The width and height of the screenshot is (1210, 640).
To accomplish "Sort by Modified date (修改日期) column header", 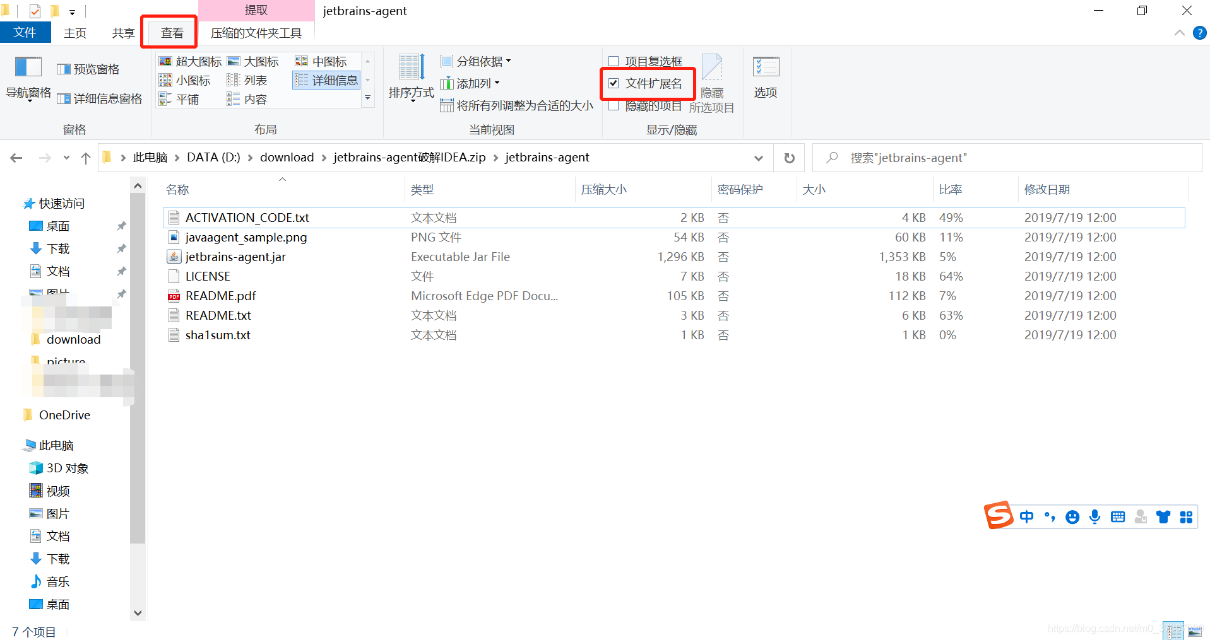I will pyautogui.click(x=1103, y=189).
